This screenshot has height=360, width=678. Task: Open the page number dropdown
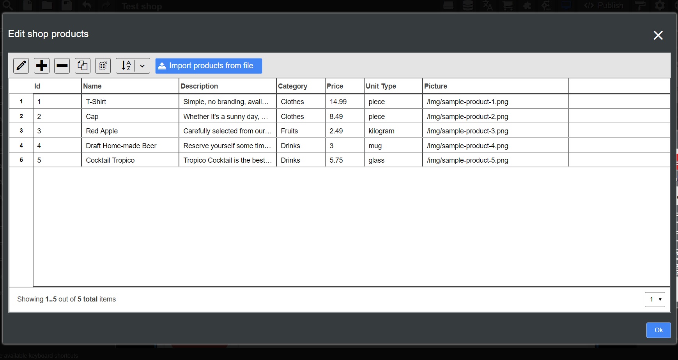[655, 300]
